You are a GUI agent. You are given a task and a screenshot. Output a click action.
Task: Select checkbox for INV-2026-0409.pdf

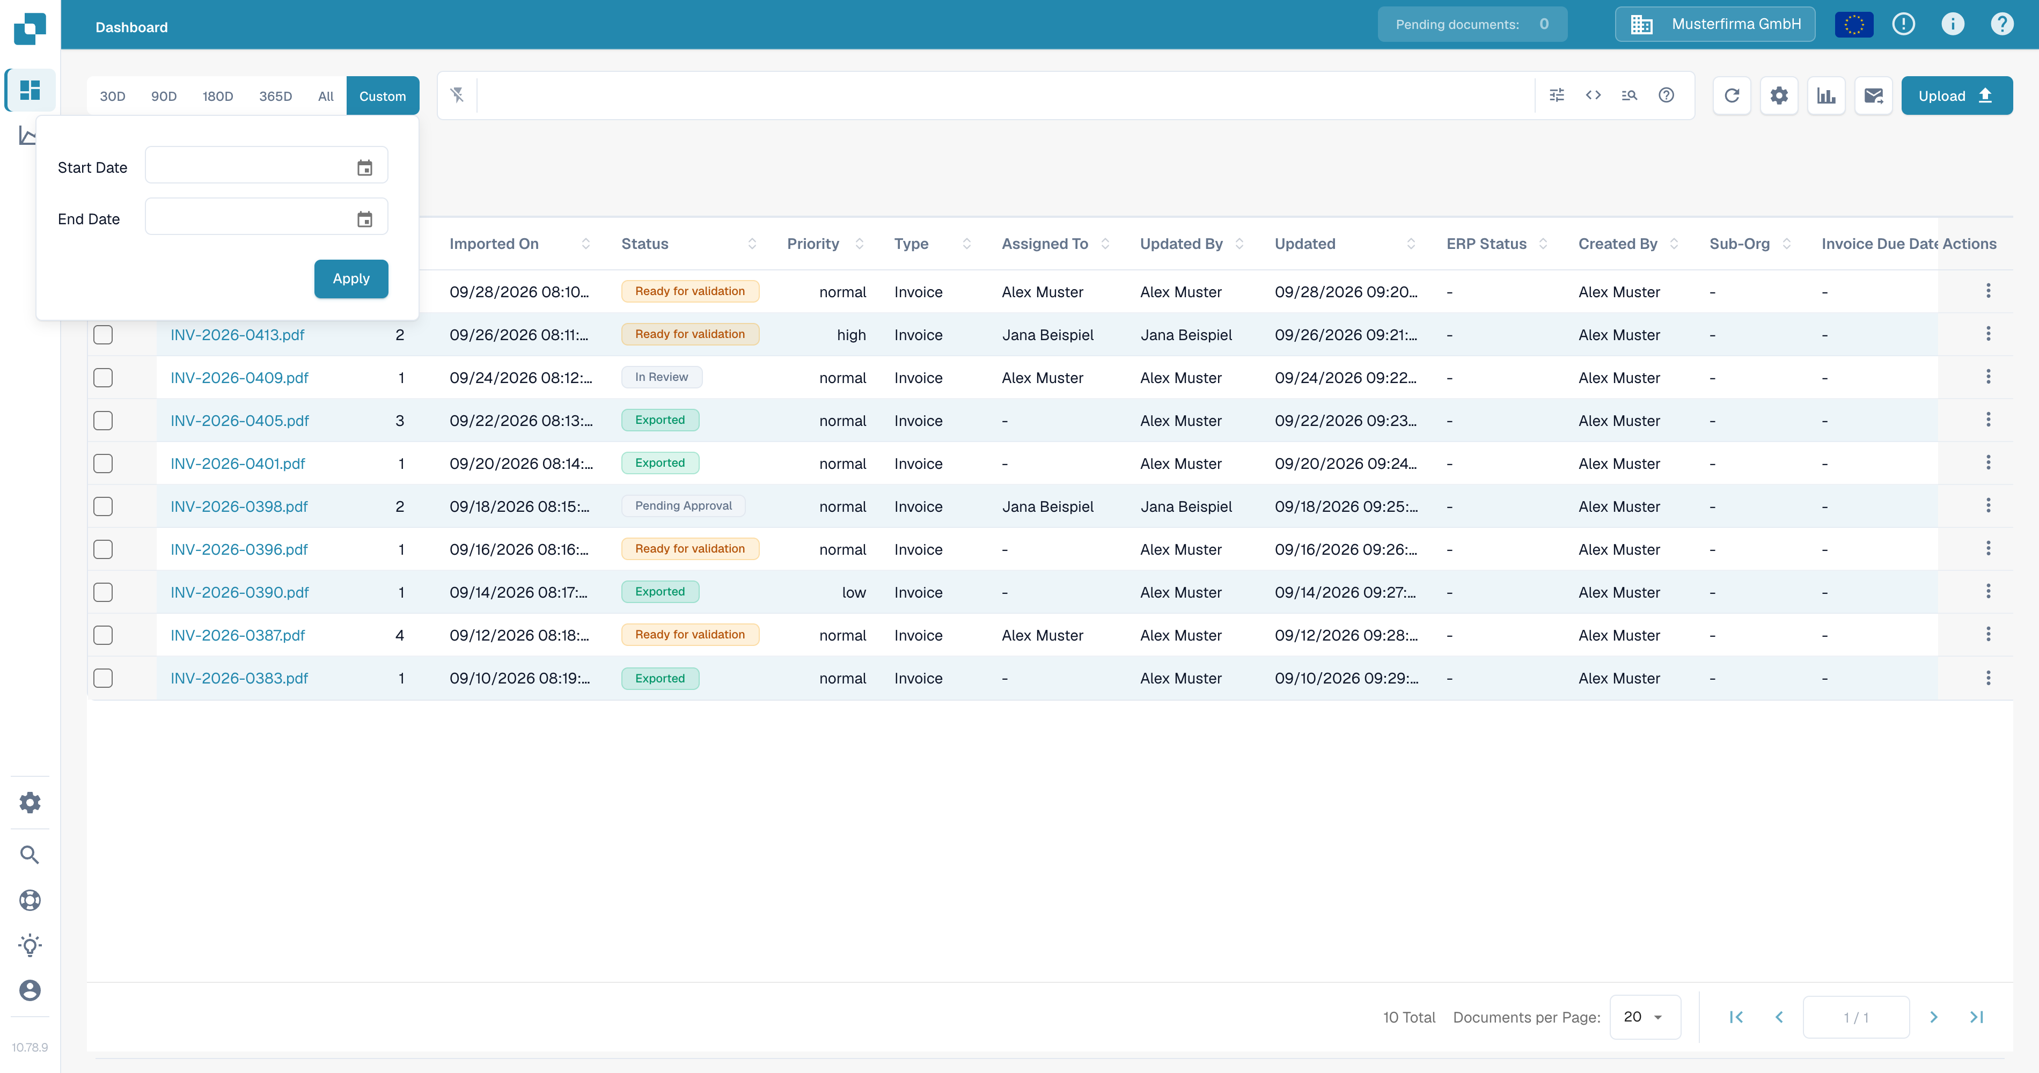pyautogui.click(x=103, y=378)
